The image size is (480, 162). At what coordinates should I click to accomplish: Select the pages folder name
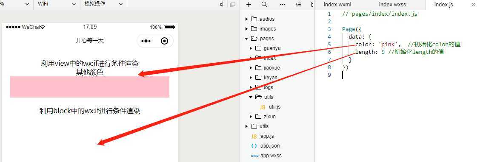pos(267,39)
